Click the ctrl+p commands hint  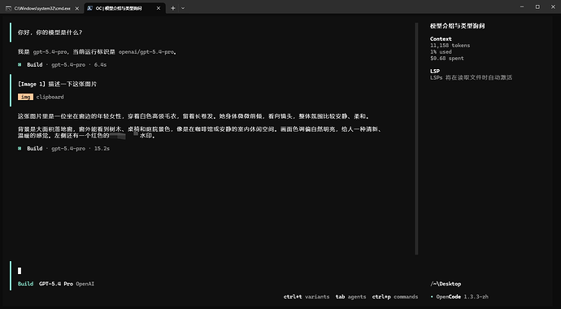[395, 297]
